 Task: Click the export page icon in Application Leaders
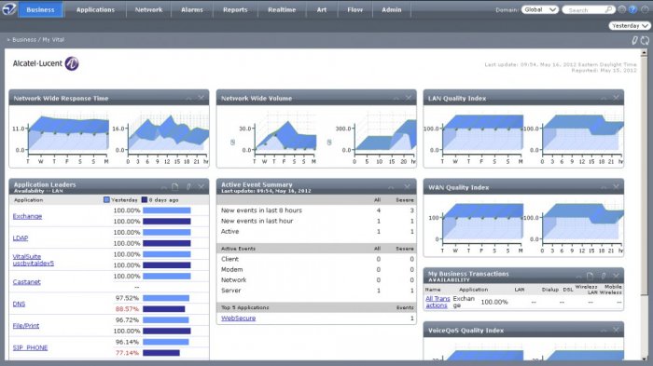pos(175,187)
